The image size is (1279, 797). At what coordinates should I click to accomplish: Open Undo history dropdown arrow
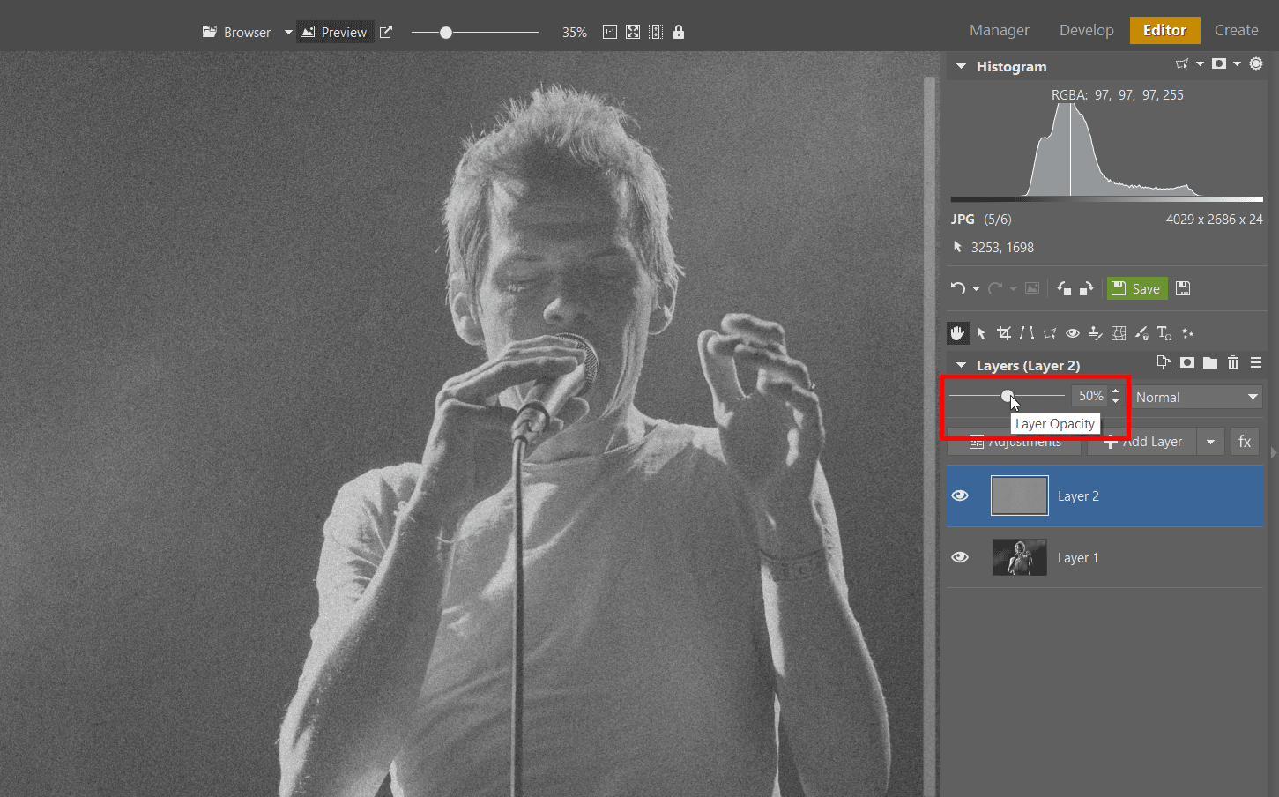coord(976,289)
